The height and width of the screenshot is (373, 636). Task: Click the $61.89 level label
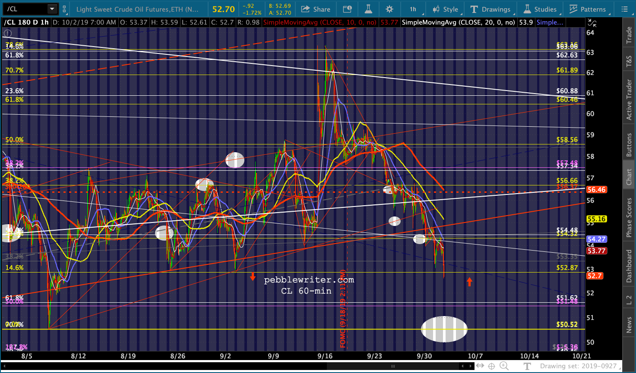pos(567,70)
